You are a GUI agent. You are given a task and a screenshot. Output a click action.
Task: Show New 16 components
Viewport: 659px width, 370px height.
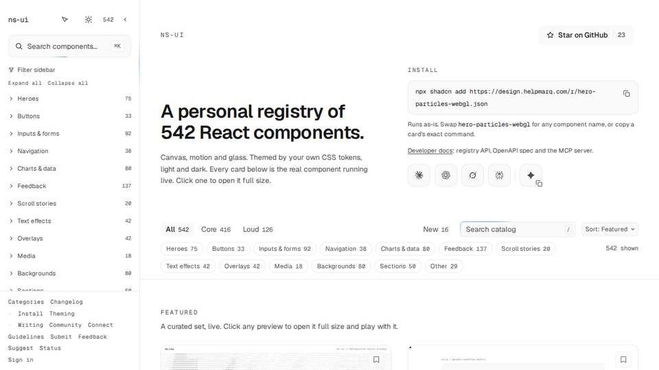(435, 230)
